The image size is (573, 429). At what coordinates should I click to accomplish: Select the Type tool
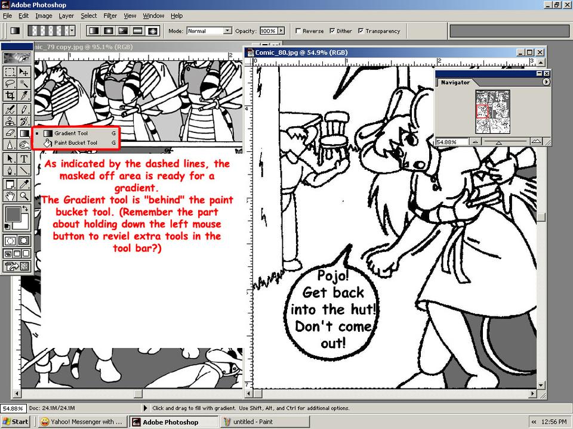point(24,158)
